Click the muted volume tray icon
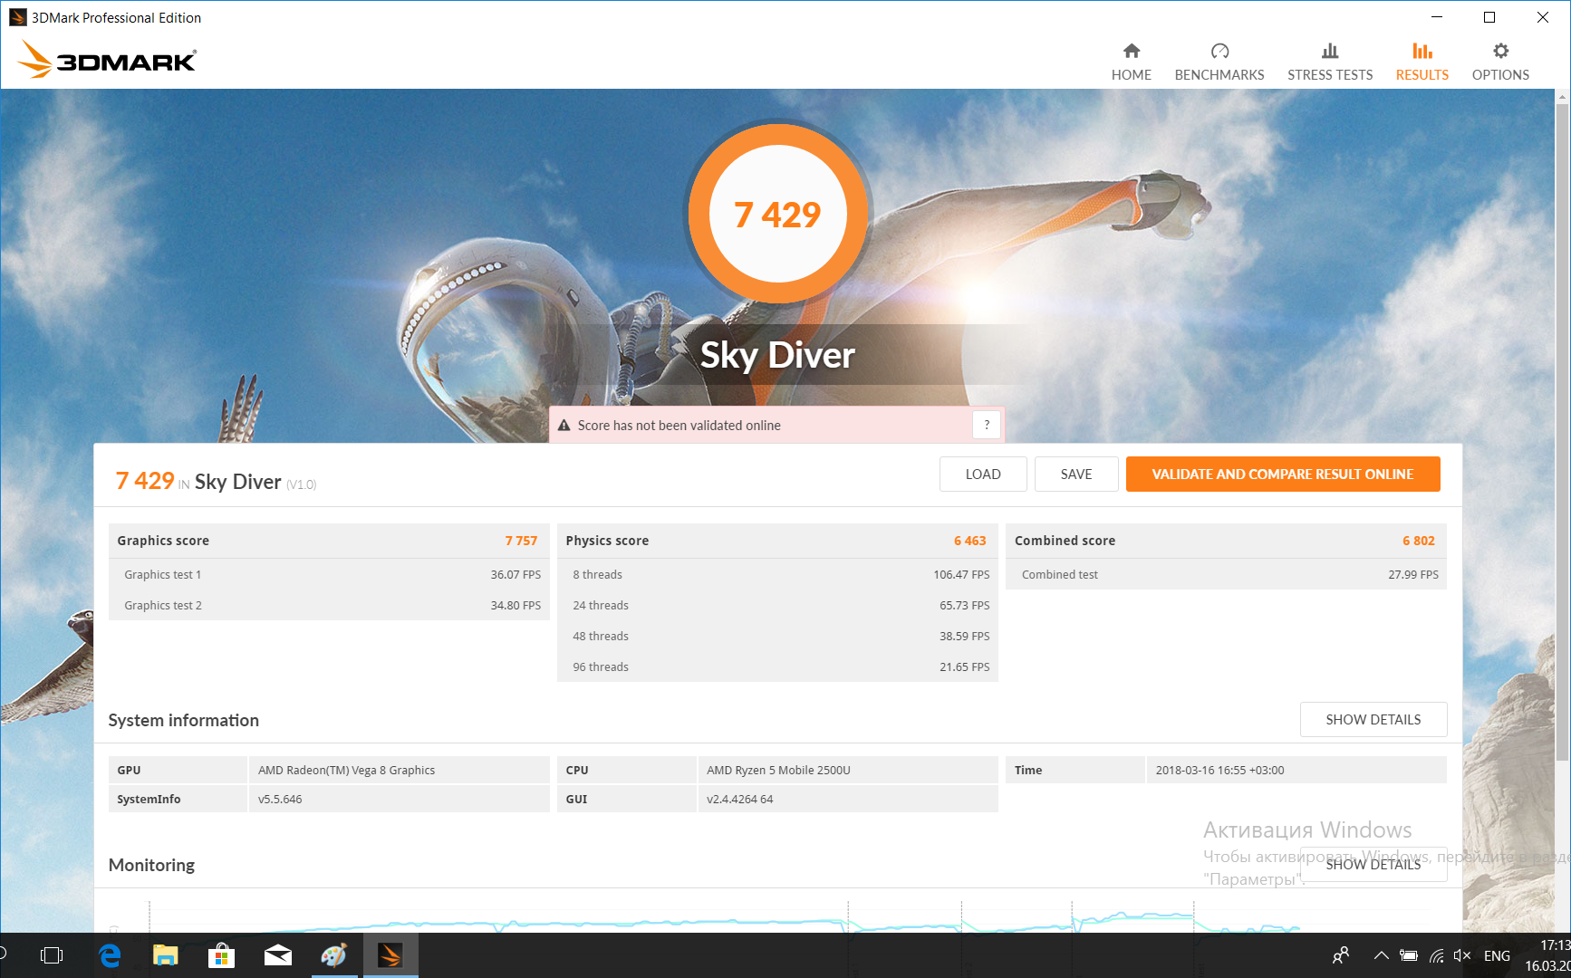The width and height of the screenshot is (1571, 978). (1461, 955)
